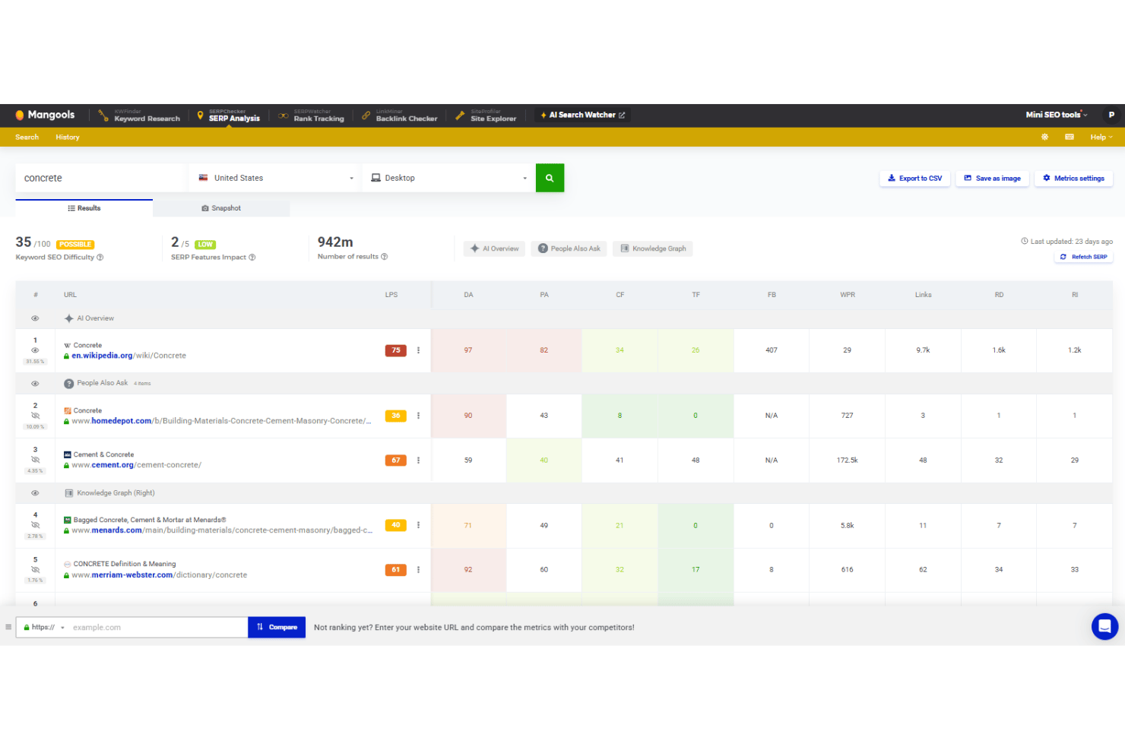The height and width of the screenshot is (750, 1125).
Task: Open KWFinder Keyword Research tool
Action: click(139, 116)
